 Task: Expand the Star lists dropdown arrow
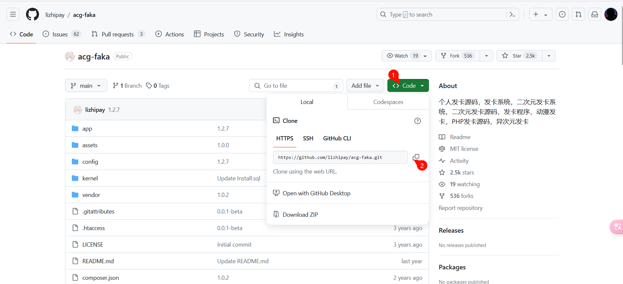pos(549,56)
